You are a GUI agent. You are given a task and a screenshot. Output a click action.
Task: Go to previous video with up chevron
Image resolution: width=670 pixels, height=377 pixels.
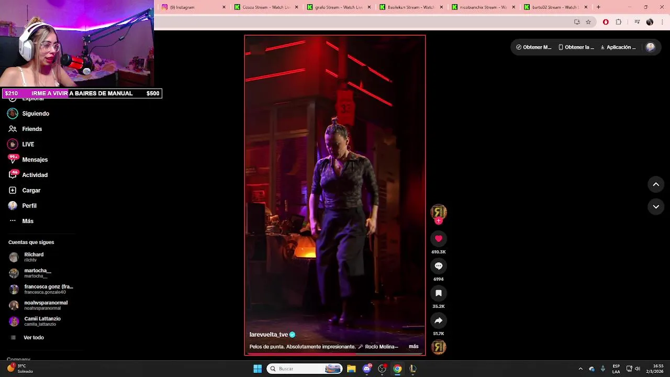pyautogui.click(x=656, y=184)
